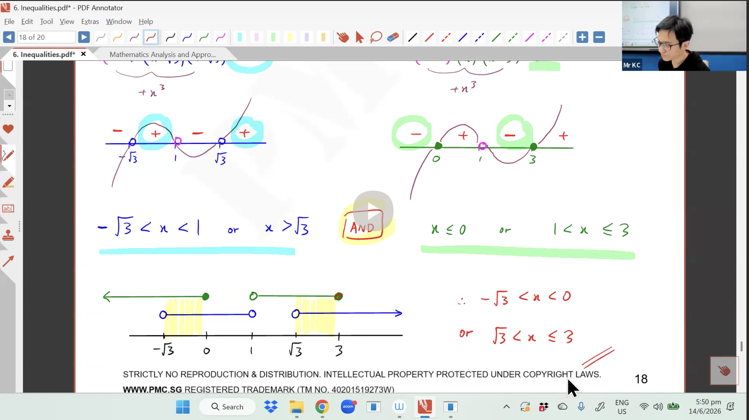749x420 pixels.
Task: Select the green pen preset
Action: pyautogui.click(x=204, y=37)
